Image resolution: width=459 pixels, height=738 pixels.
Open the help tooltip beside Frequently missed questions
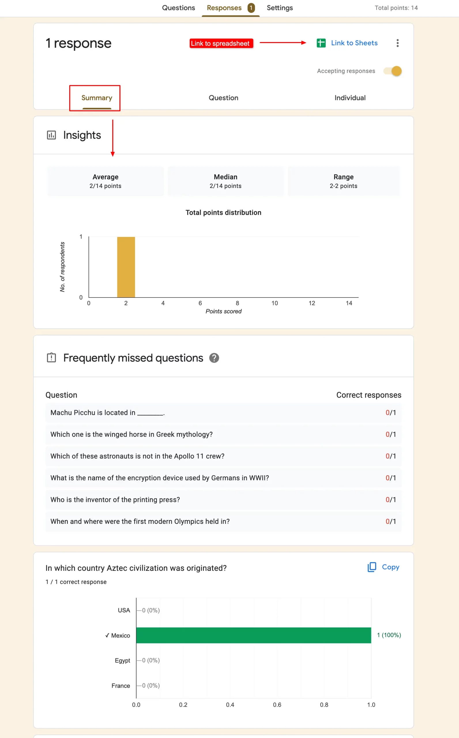click(214, 358)
